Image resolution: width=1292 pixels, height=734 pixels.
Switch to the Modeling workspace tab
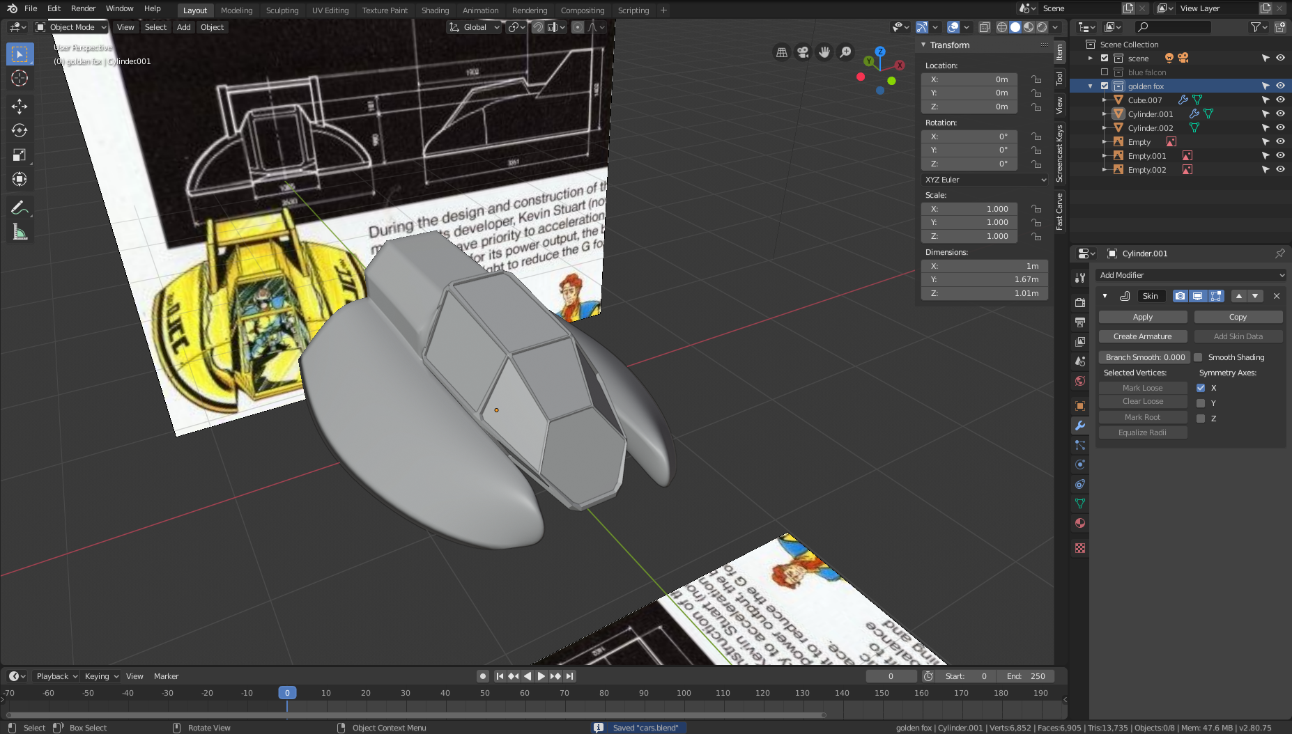236,10
